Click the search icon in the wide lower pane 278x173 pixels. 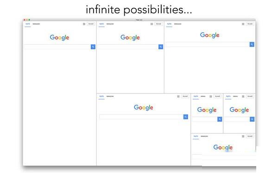coord(186,117)
